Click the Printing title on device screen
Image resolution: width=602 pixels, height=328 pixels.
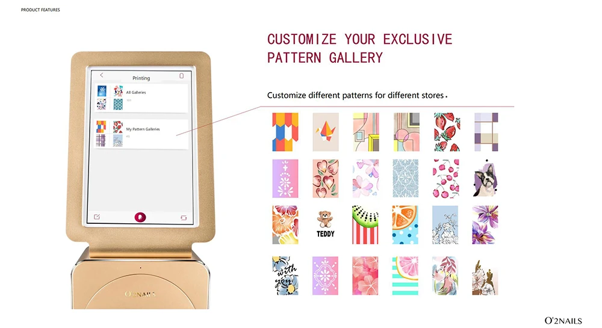click(141, 78)
